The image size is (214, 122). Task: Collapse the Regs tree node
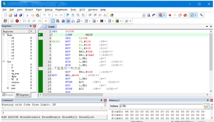coord(4,35)
